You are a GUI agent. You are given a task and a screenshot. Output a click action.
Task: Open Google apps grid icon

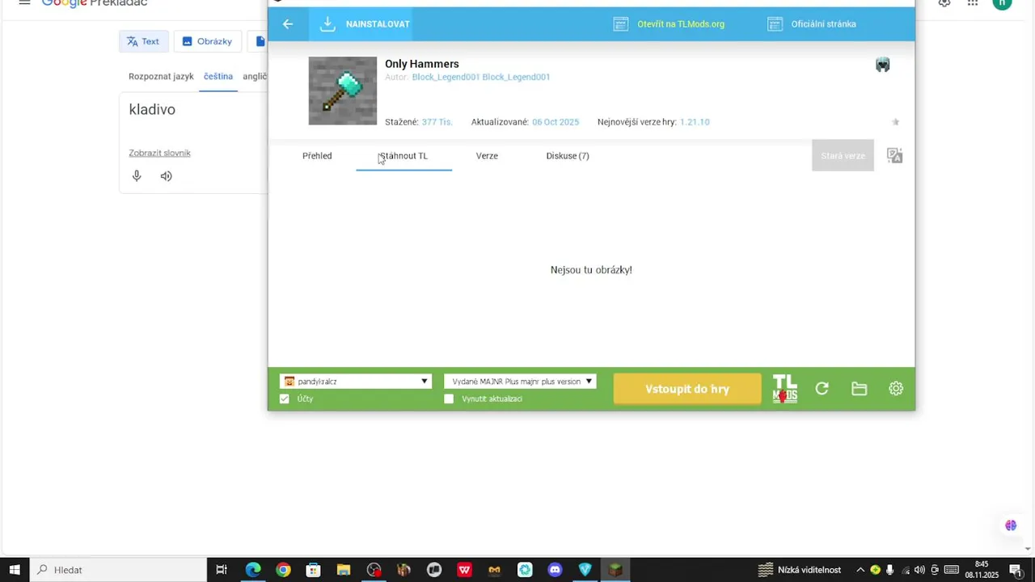tap(973, 2)
